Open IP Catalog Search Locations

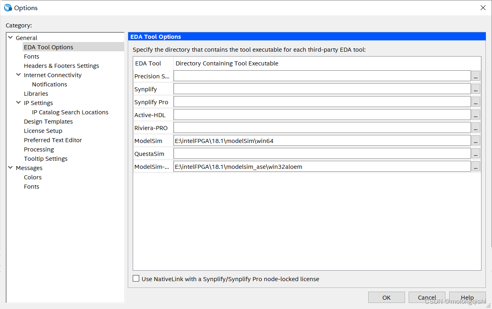[70, 112]
